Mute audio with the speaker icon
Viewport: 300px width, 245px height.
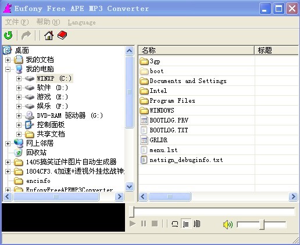(228, 225)
